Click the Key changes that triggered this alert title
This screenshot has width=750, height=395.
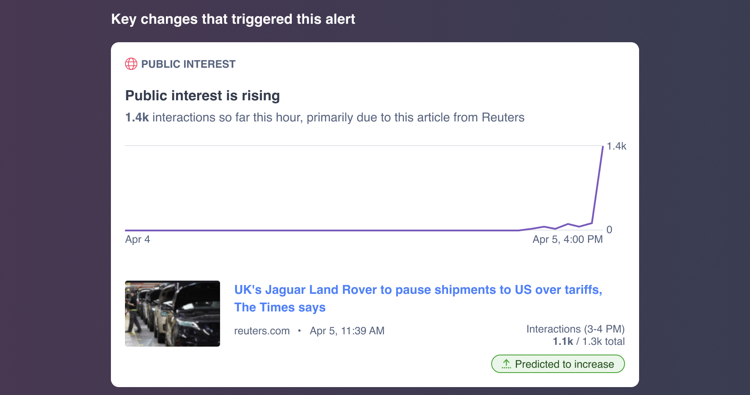coord(233,19)
